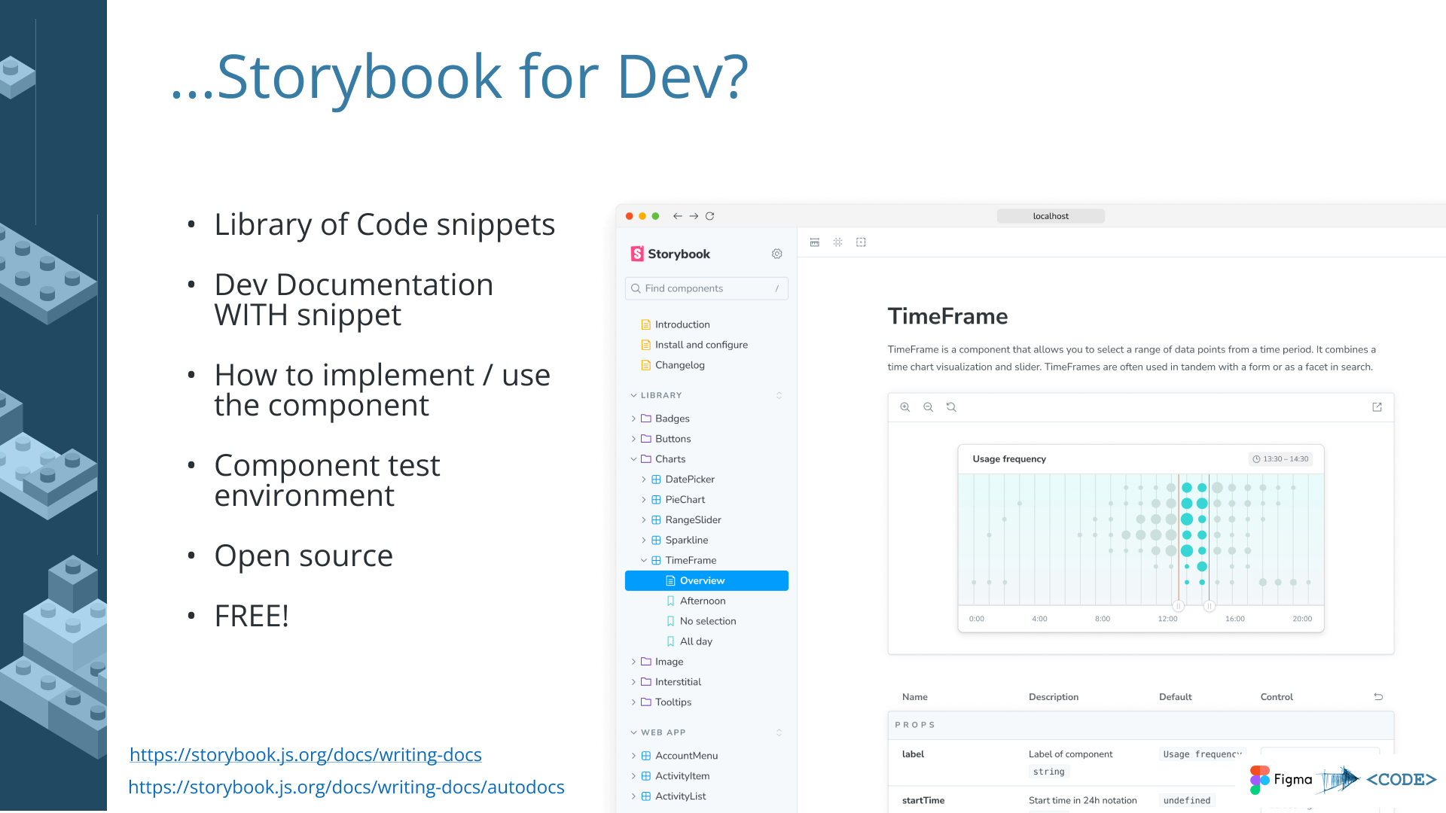Reset zoom in preview toolbar
The height and width of the screenshot is (813, 1446).
tap(951, 407)
